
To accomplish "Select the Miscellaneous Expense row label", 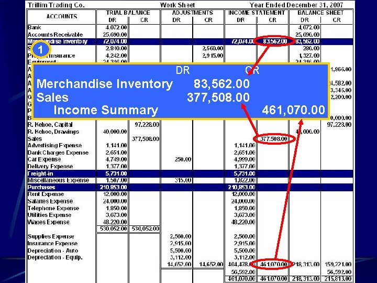I will coord(58,180).
